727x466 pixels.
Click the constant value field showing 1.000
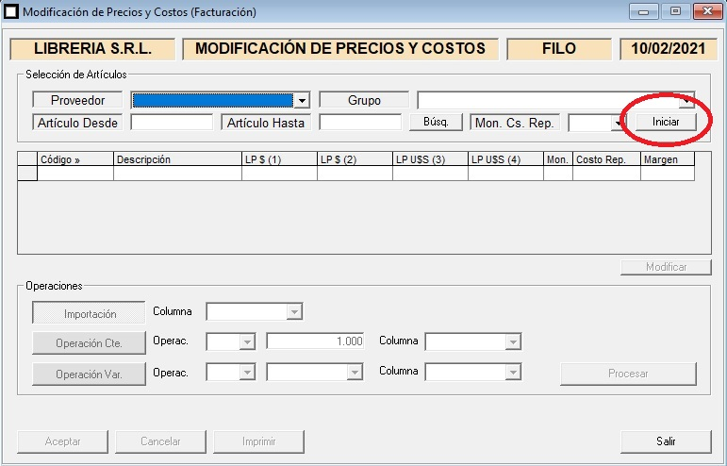pyautogui.click(x=316, y=341)
